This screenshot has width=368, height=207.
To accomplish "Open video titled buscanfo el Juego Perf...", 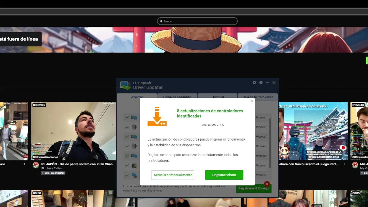I will click(x=309, y=164).
